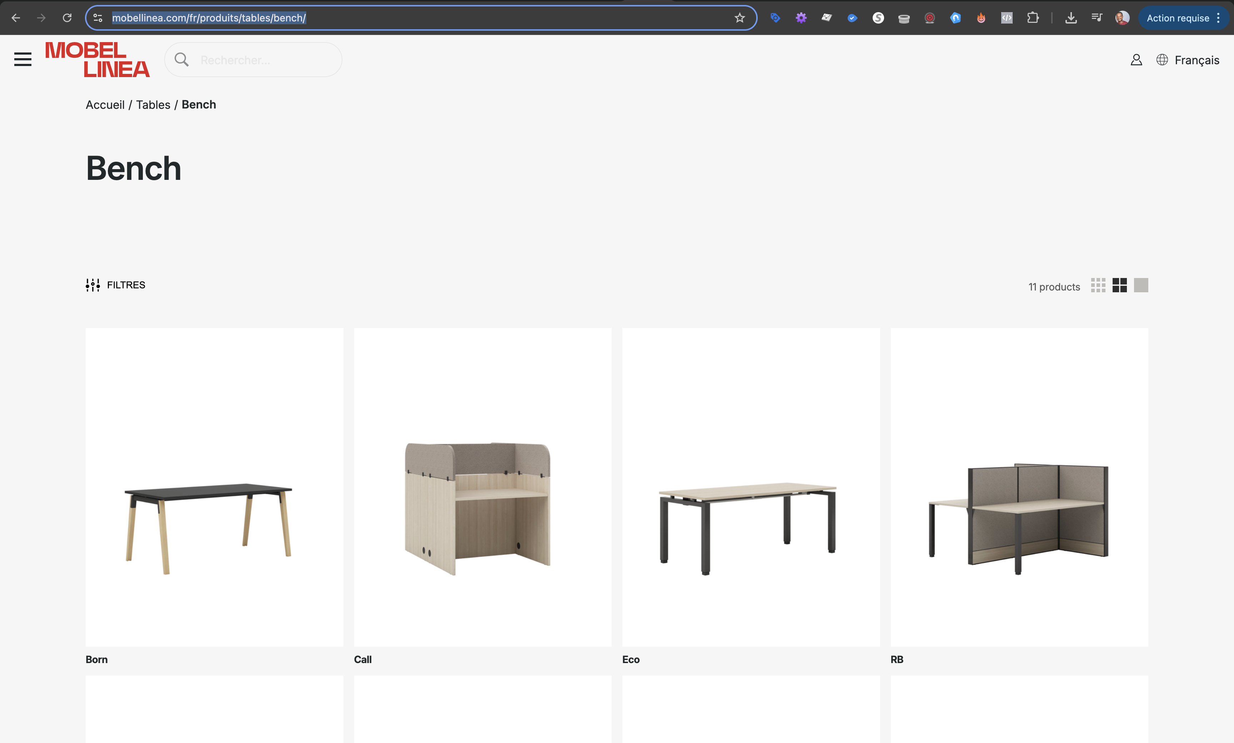Open Chrome's three-dot menu

[1218, 18]
